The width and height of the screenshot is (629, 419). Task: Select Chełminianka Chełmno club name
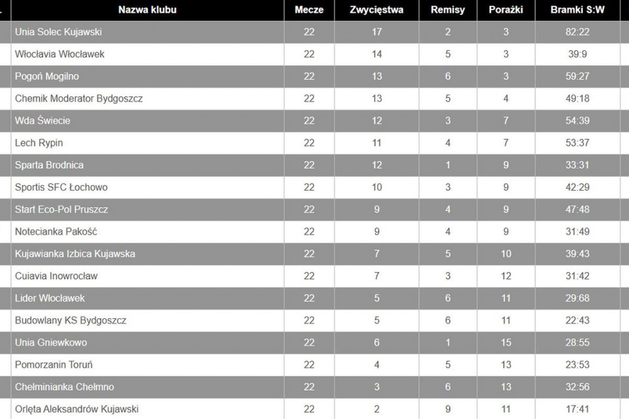click(x=64, y=387)
